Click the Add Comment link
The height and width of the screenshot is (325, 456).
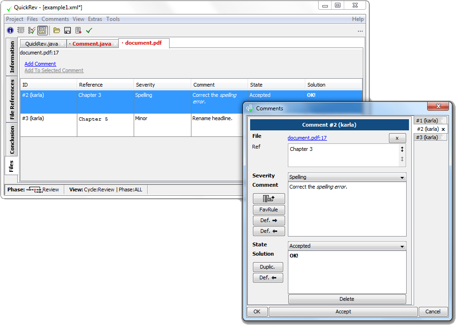40,64
